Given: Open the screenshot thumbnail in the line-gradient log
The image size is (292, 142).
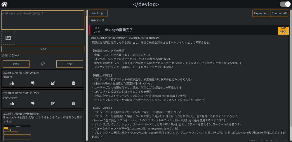Looking at the screenshot, I should (17, 132).
